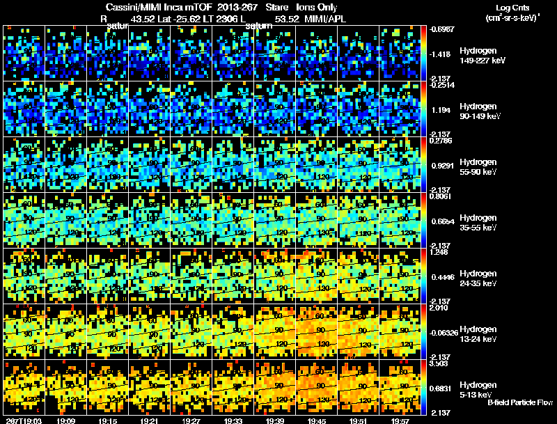Click the "5-13 keV" energy label

pos(476,395)
